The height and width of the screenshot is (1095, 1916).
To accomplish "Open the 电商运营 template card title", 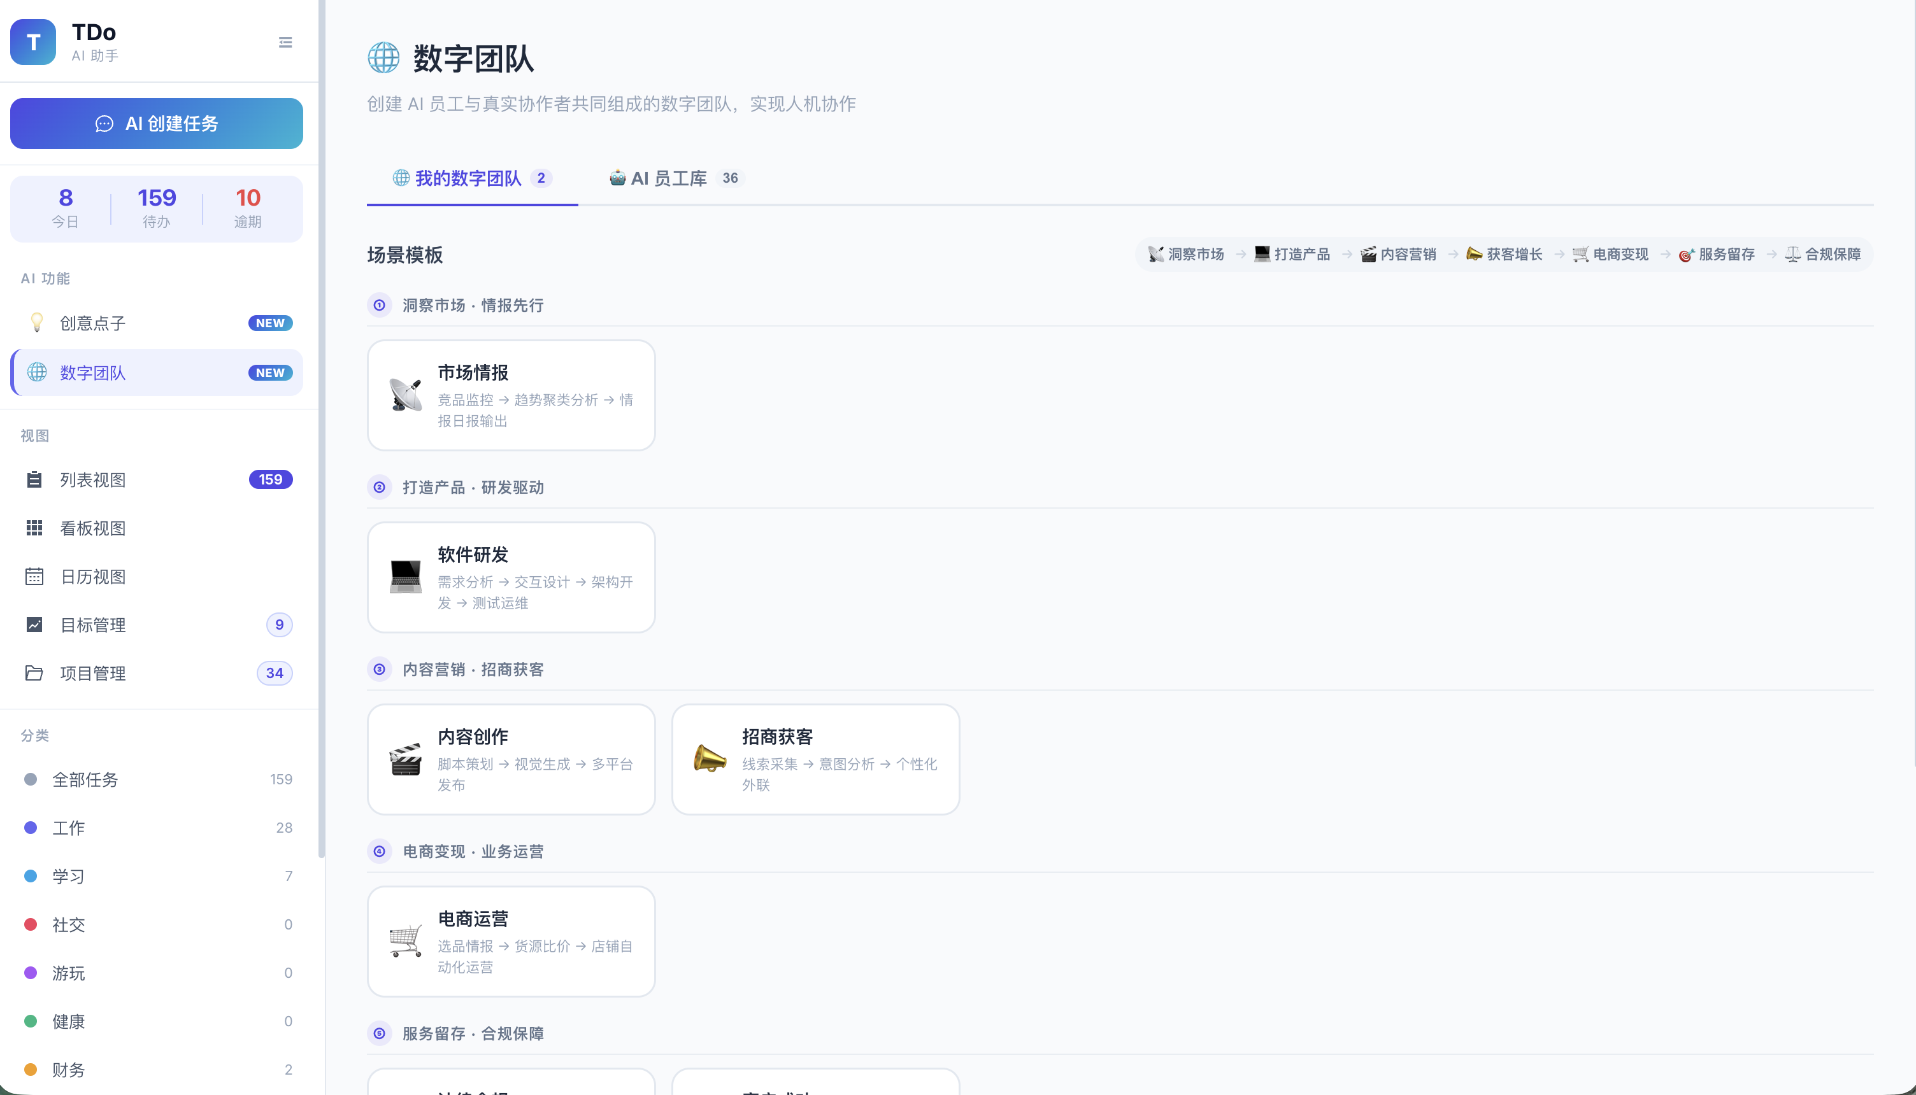I will [x=473, y=918].
